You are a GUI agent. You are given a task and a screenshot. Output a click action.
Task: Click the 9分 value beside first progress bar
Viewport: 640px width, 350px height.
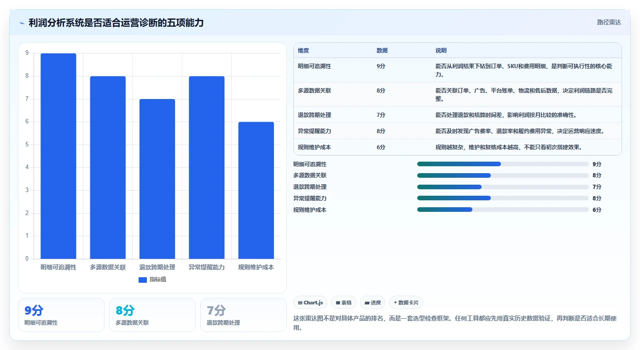597,164
